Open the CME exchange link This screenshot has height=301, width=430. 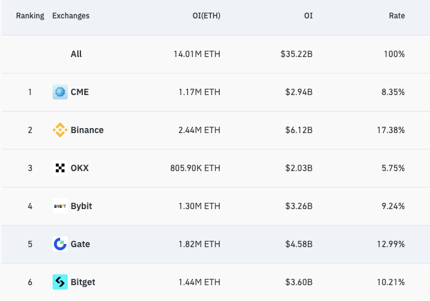tap(80, 92)
